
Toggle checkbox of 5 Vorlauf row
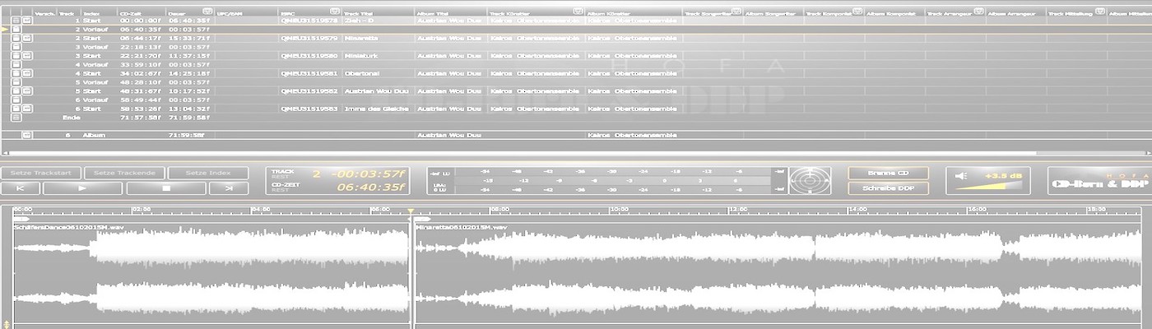point(16,82)
